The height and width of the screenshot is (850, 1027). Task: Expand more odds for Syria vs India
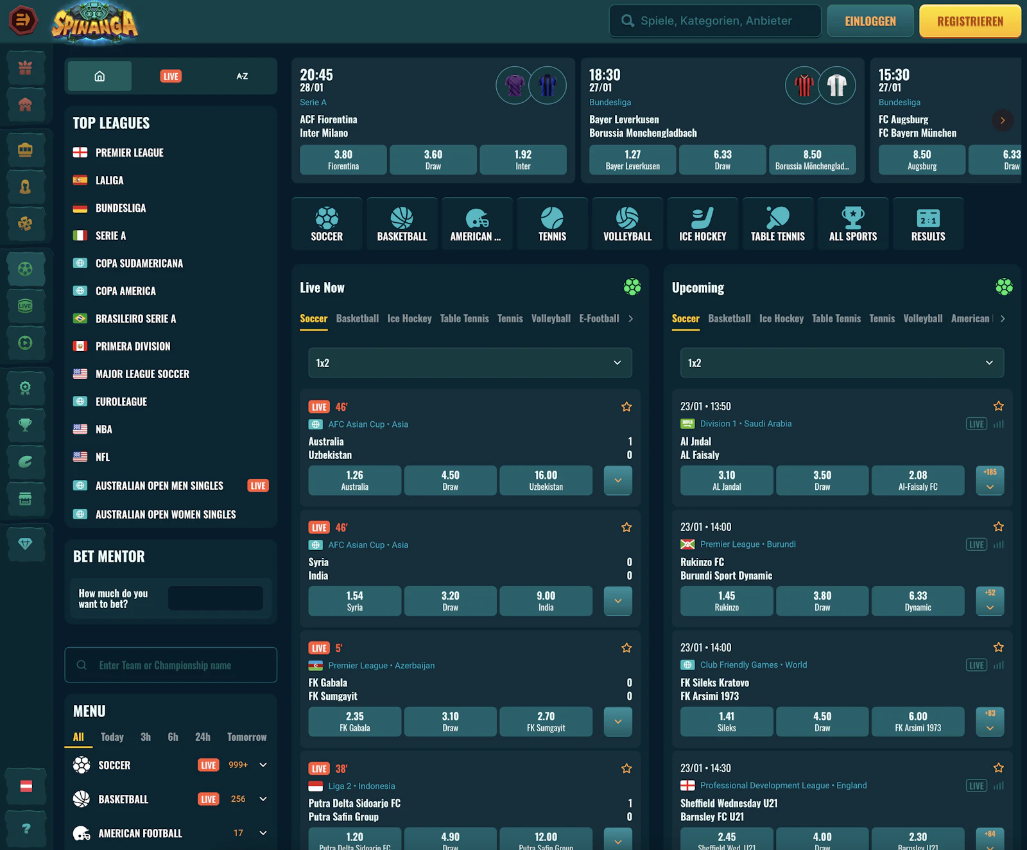point(617,601)
